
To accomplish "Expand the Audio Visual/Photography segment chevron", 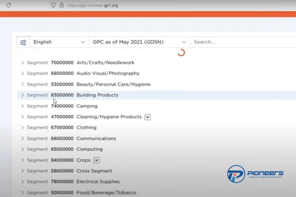I will click(22, 74).
